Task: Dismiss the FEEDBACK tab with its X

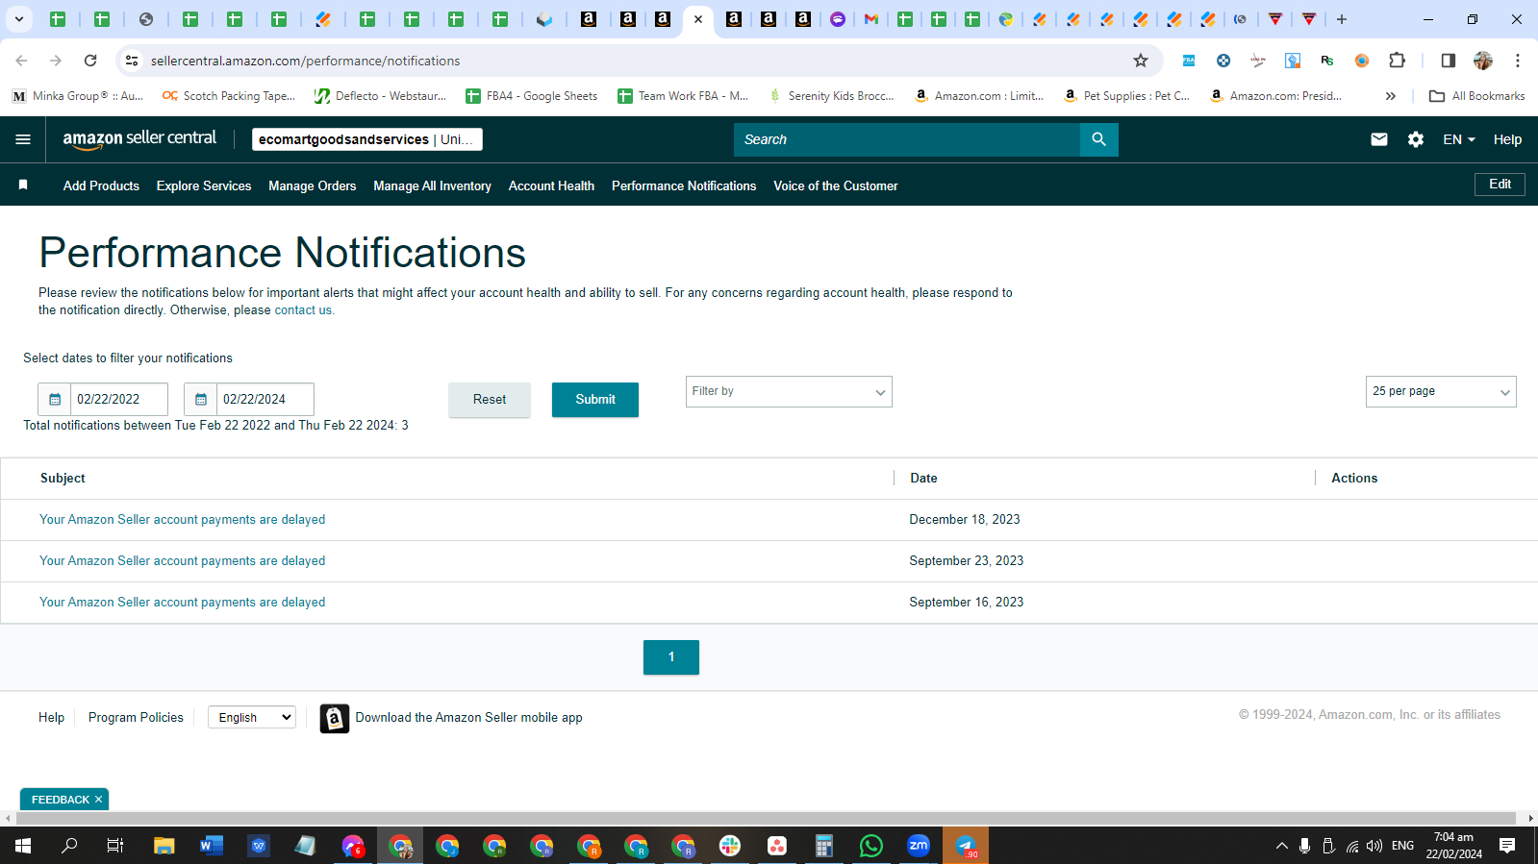Action: pyautogui.click(x=98, y=800)
